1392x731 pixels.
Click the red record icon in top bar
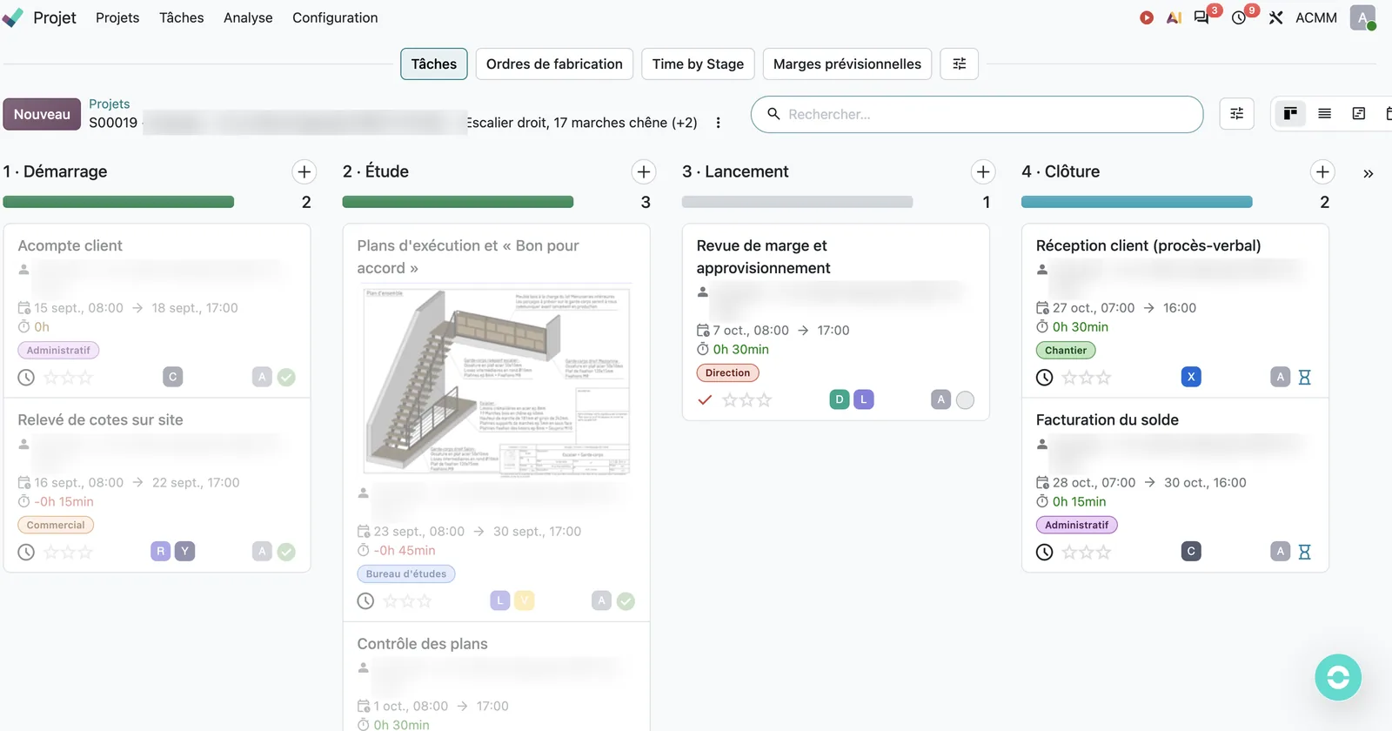click(x=1147, y=17)
